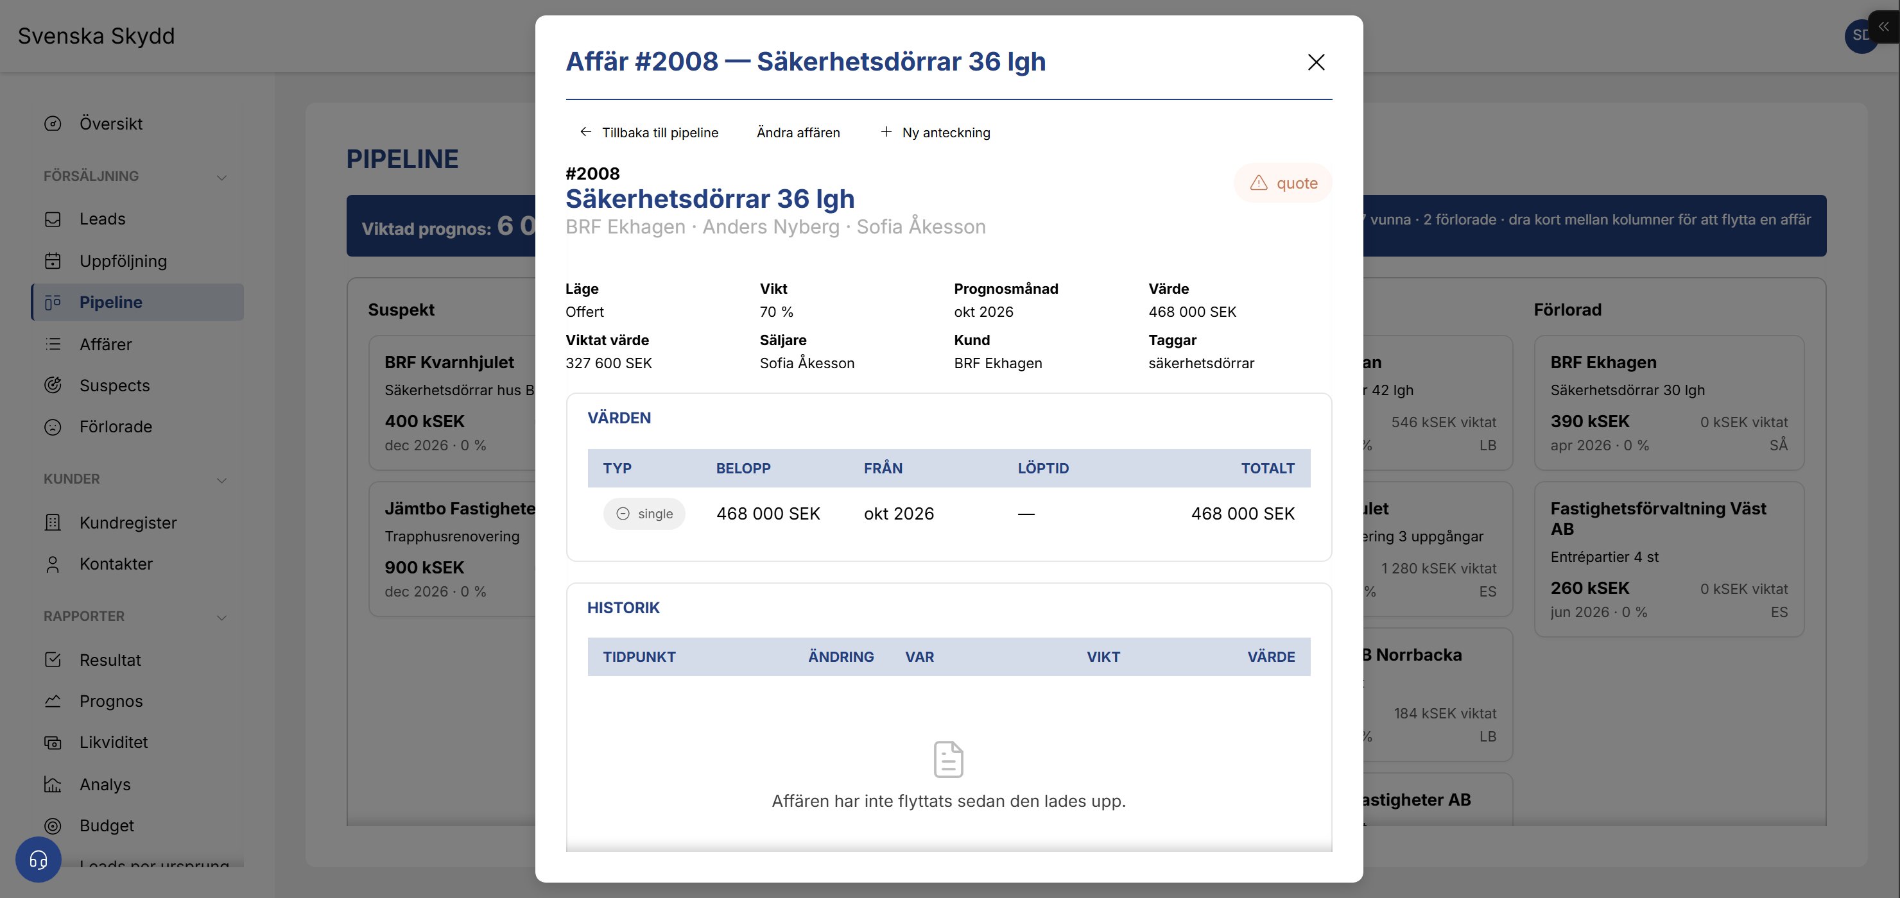This screenshot has width=1900, height=898.
Task: Click the ÄNDRING column header
Action: [x=840, y=657]
